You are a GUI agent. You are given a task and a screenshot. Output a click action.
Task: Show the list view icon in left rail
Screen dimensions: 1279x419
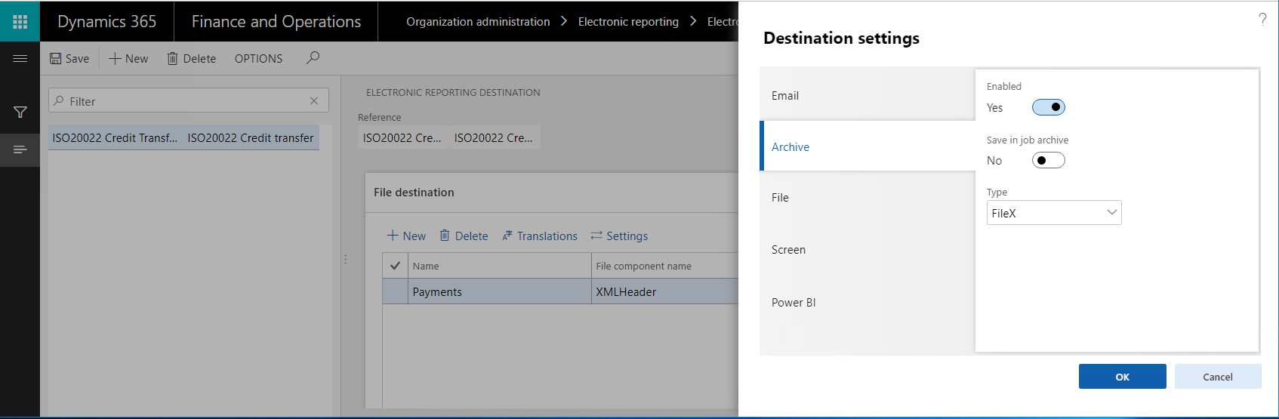[x=20, y=149]
